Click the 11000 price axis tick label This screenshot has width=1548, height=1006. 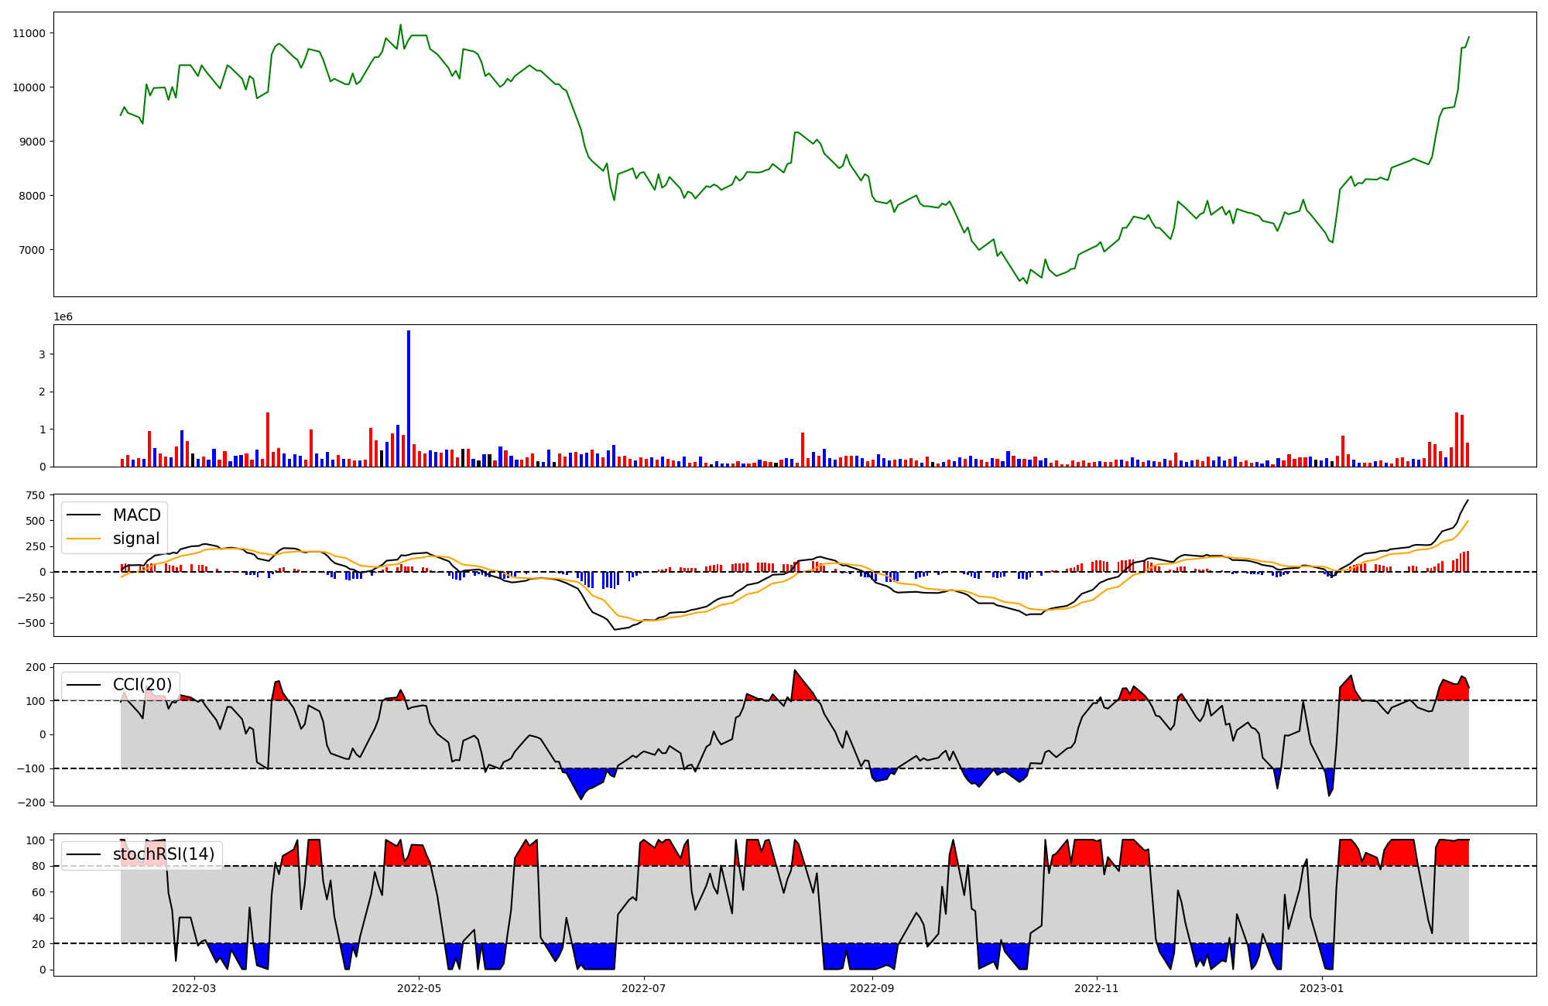(29, 33)
